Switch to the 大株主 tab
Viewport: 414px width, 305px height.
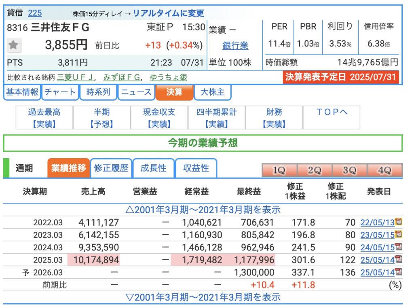tap(213, 92)
